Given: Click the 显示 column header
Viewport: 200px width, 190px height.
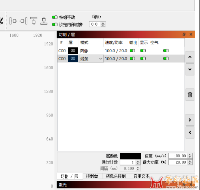Looking at the screenshot, I should point(144,43).
